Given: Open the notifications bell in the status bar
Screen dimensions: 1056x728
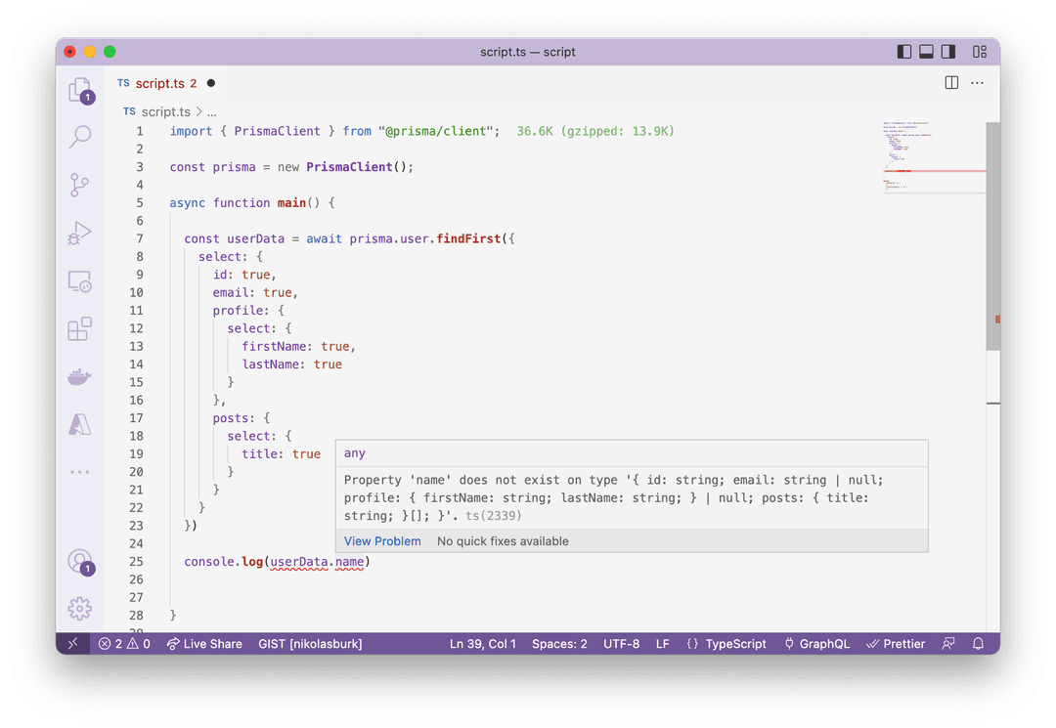Looking at the screenshot, I should pos(978,643).
